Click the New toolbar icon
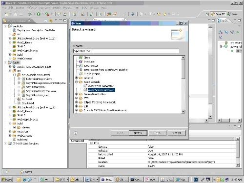This screenshot has width=244, height=183. 6,14
